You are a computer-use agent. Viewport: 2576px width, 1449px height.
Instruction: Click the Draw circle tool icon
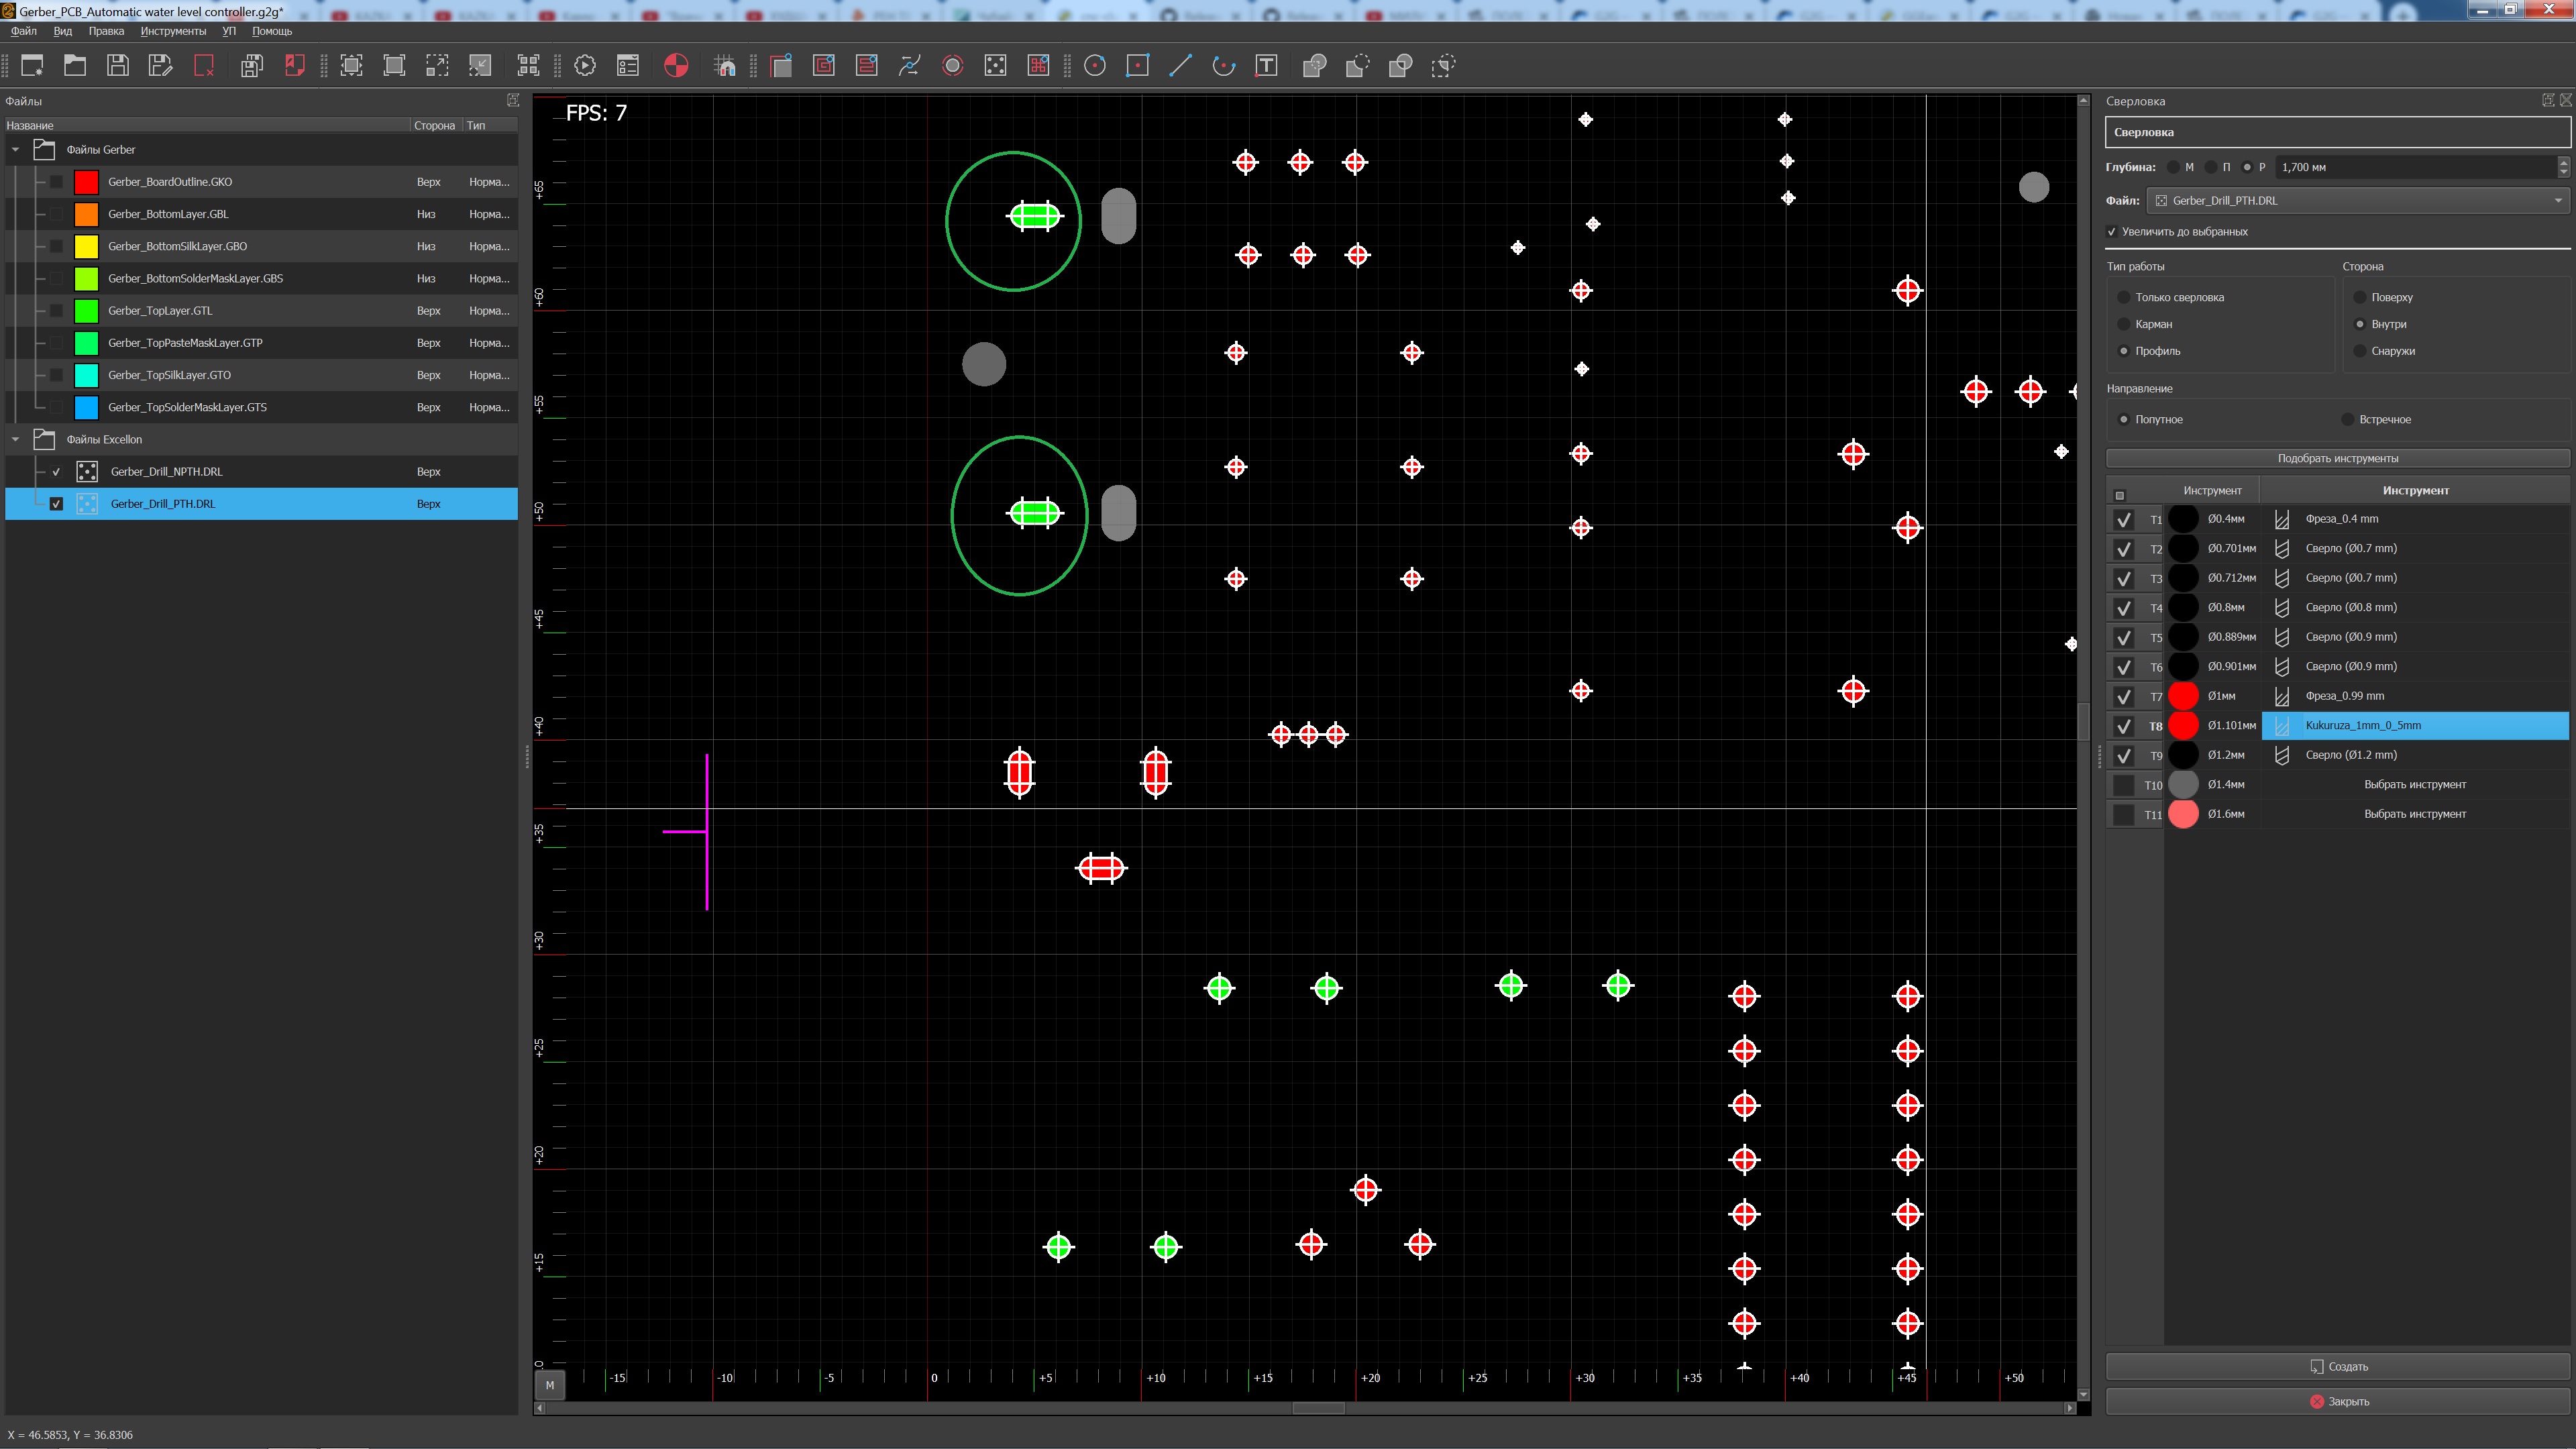click(x=1095, y=66)
